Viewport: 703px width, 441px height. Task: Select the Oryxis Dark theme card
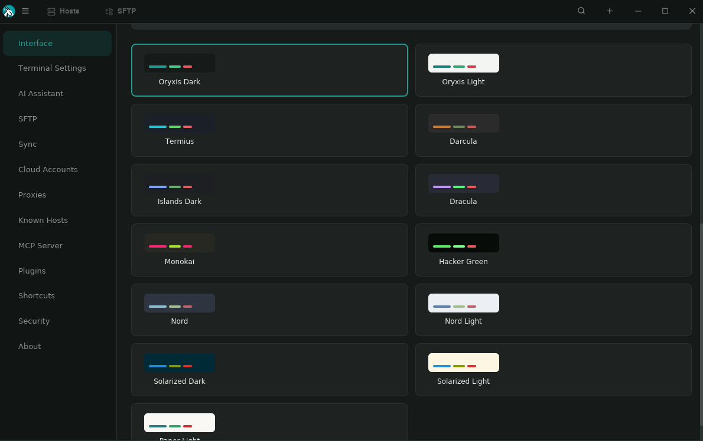tap(269, 70)
